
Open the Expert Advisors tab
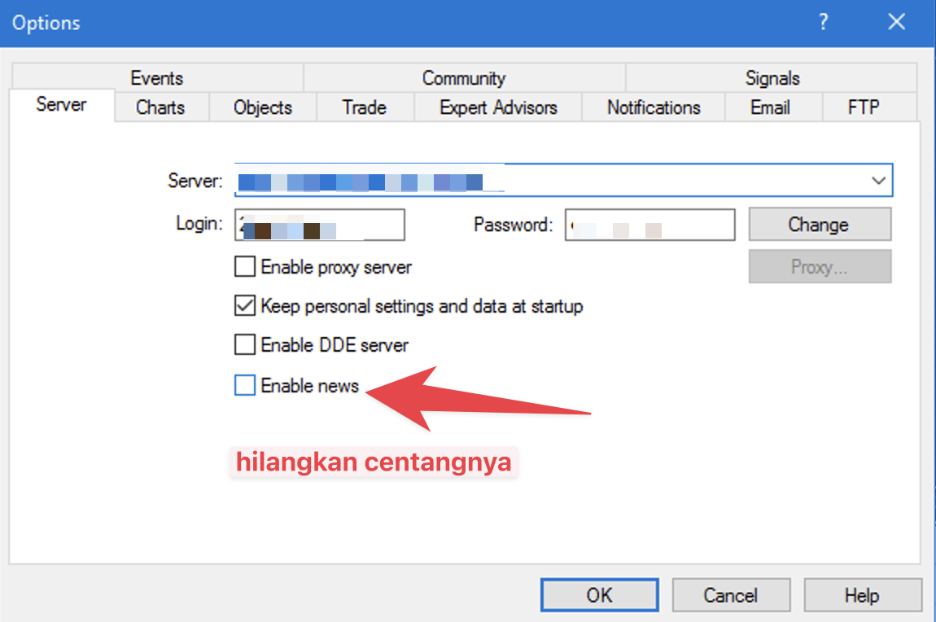(x=498, y=107)
